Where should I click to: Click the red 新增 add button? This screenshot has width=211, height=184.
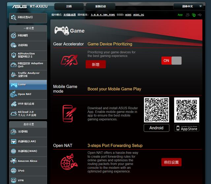(96, 64)
